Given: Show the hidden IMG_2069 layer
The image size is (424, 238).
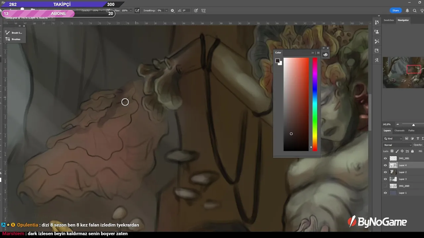Looking at the screenshot, I should pyautogui.click(x=385, y=186).
